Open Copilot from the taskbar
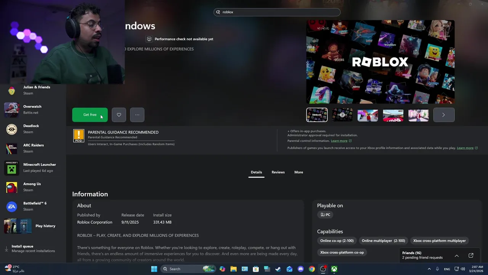The height and width of the screenshot is (275, 488). (x=222, y=269)
